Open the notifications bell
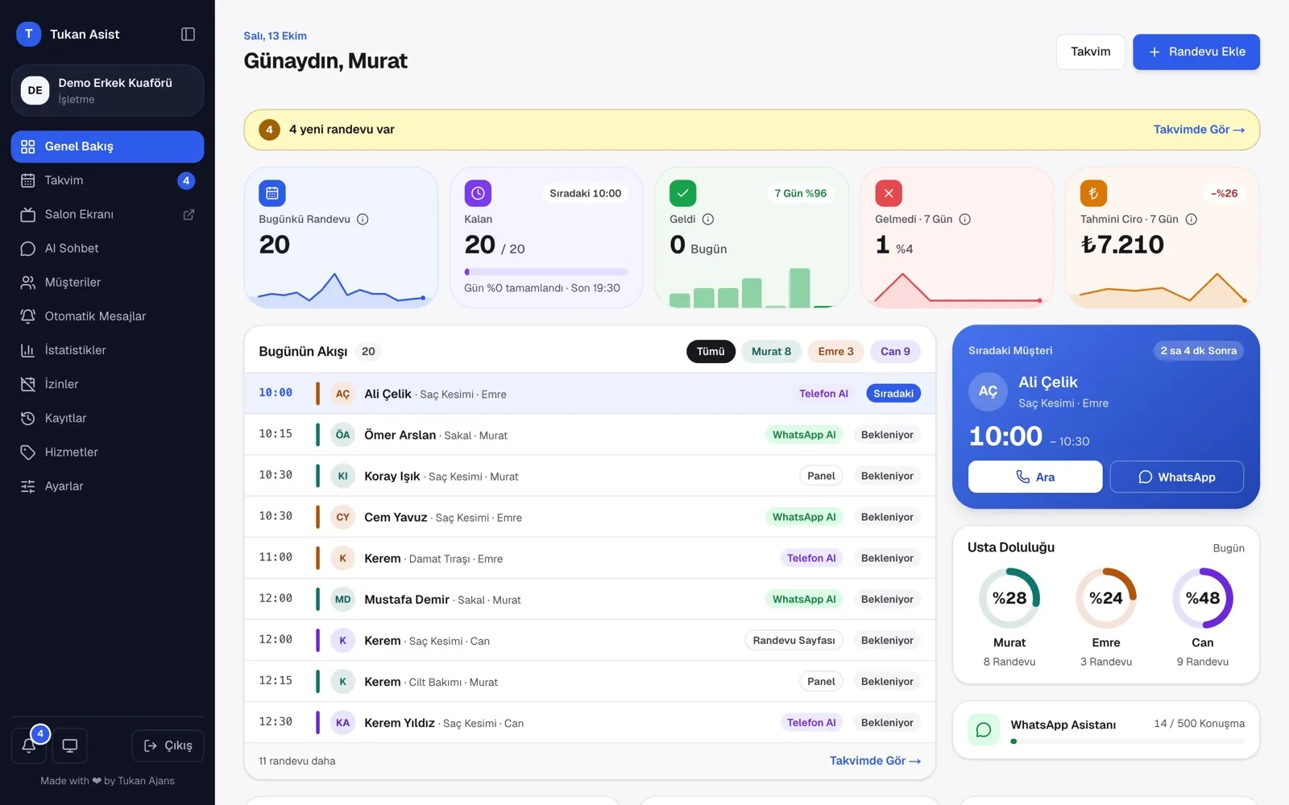Viewport: 1289px width, 805px height. (29, 745)
